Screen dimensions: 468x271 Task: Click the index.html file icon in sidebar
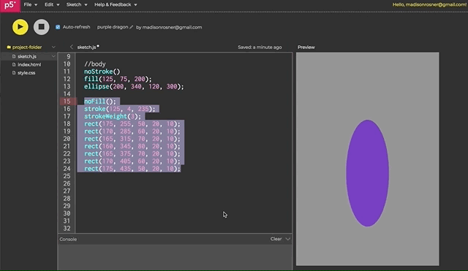point(14,64)
